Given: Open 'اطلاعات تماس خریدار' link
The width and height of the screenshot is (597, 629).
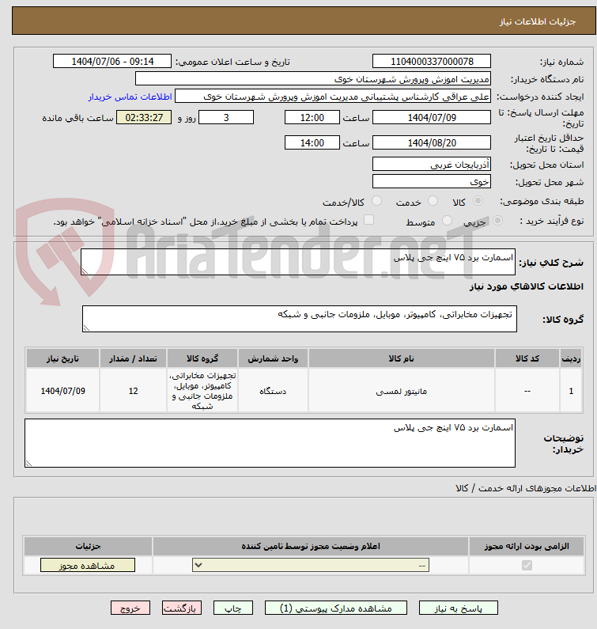Looking at the screenshot, I should 130,97.
